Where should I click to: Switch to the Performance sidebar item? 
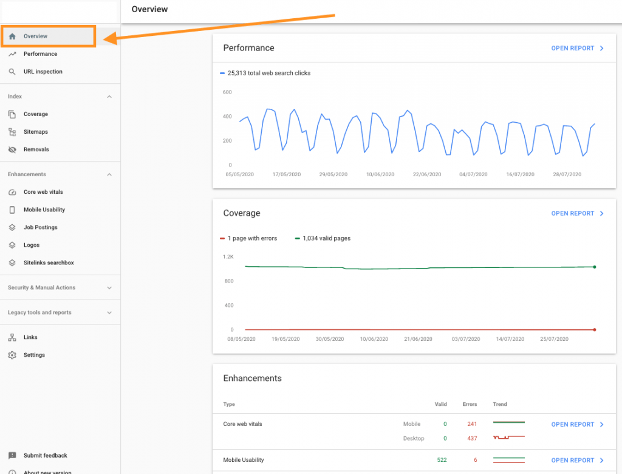pyautogui.click(x=41, y=53)
